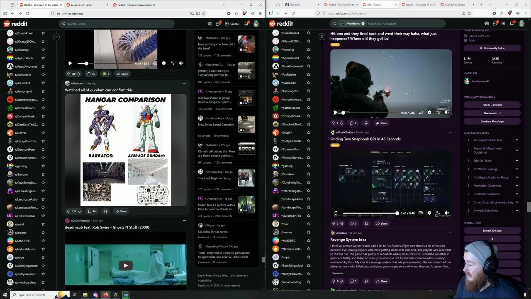Focus the 'Search Reddit' field in left window
The width and height of the screenshot is (531, 299).
point(116,24)
